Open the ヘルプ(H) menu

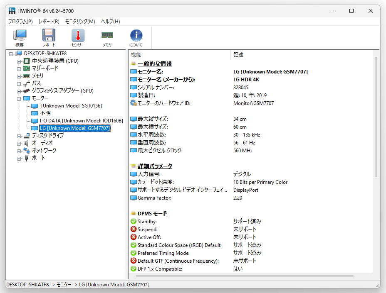111,21
